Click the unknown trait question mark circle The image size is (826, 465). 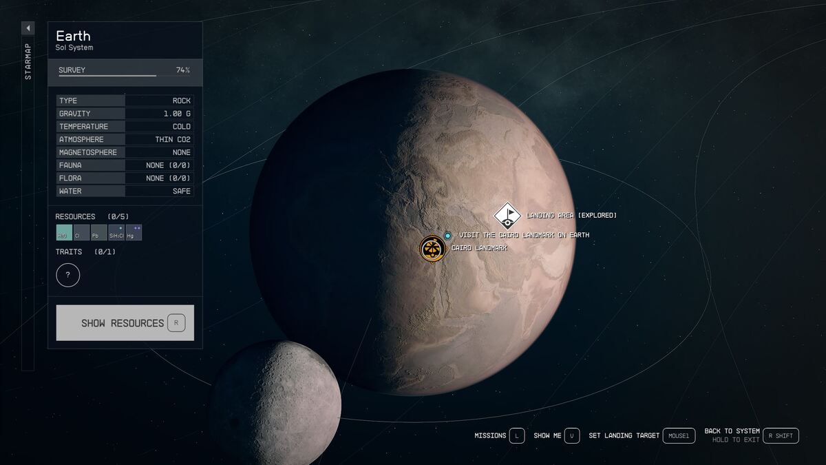(x=68, y=276)
